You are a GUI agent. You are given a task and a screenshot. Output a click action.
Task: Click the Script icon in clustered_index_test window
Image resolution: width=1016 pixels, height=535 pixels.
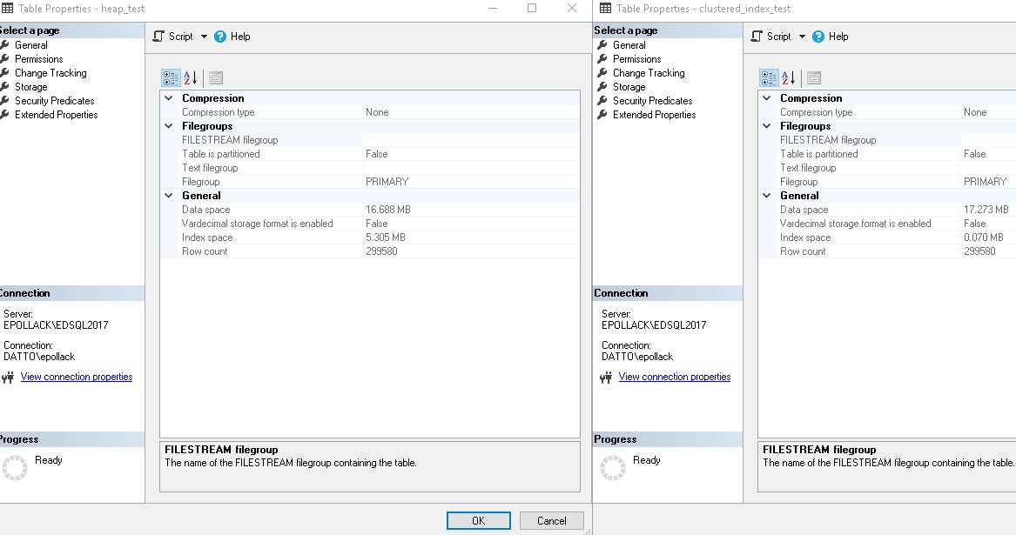(x=757, y=37)
